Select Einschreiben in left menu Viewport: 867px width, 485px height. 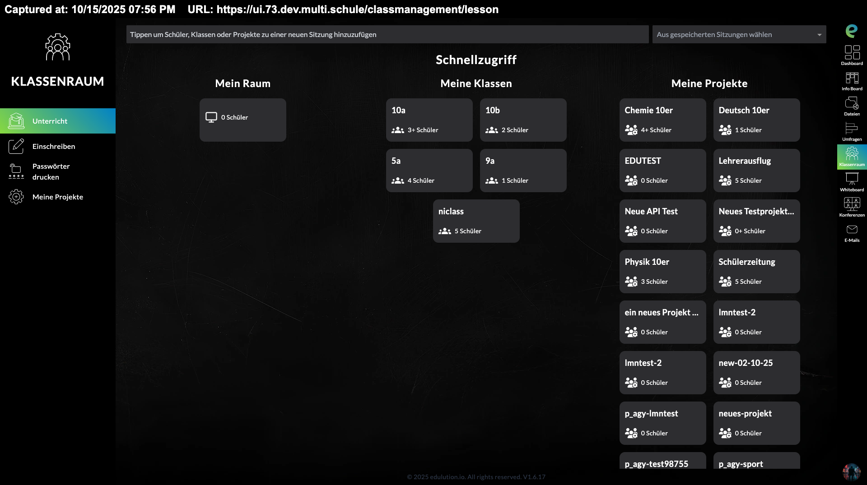pyautogui.click(x=54, y=146)
